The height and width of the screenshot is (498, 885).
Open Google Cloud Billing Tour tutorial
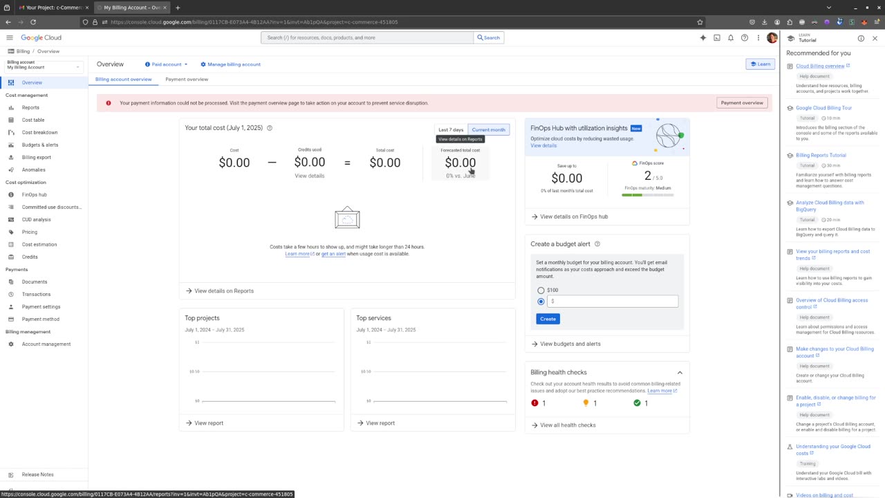tap(823, 108)
